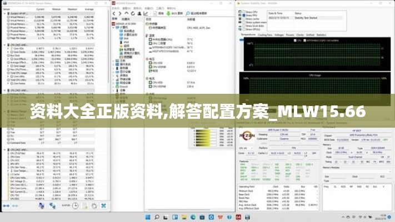Open Microsoft Edge from taskbar
The width and height of the screenshot is (395, 222).
pos(193,217)
